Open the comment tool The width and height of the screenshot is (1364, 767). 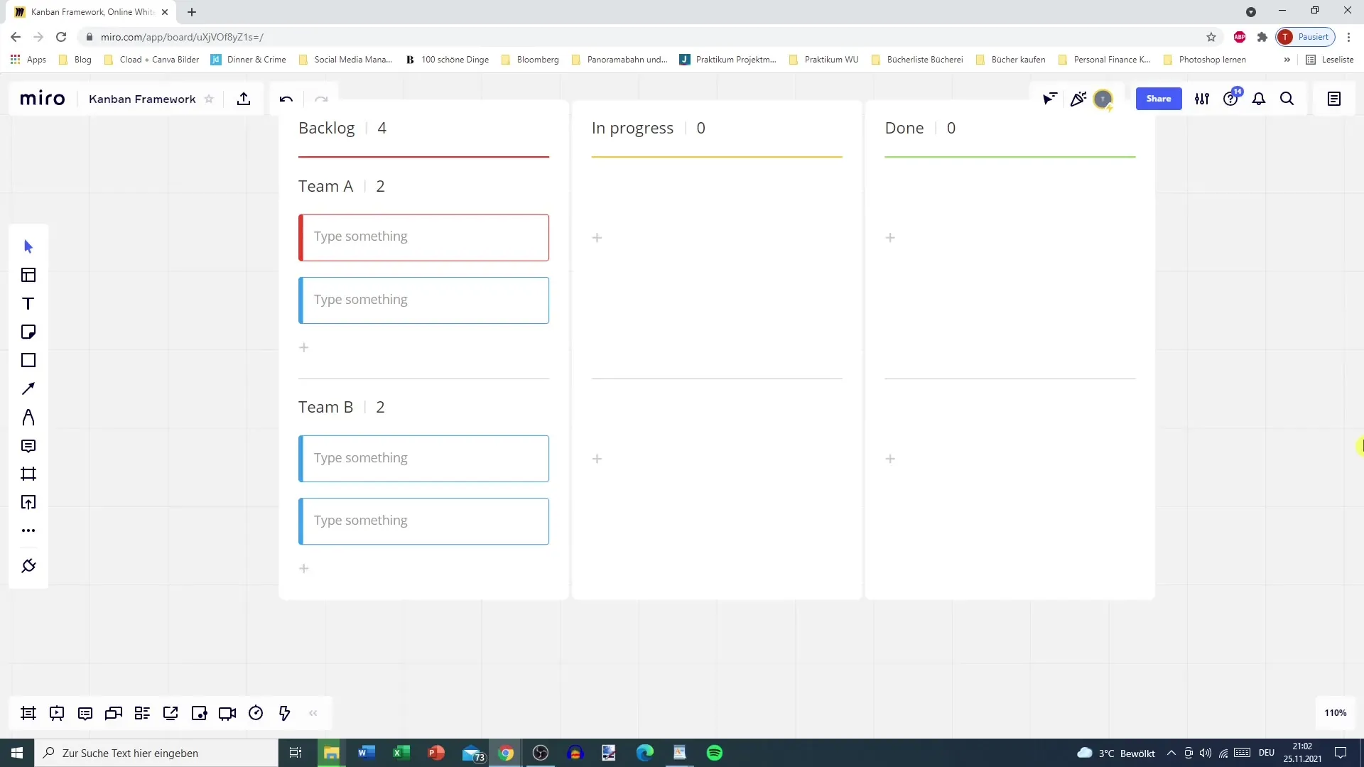(27, 446)
